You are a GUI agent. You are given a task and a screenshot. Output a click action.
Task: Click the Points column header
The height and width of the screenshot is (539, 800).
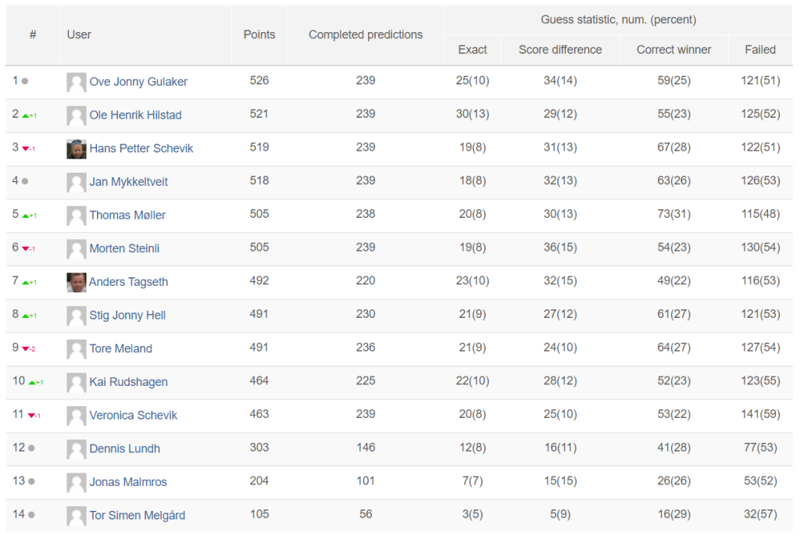(x=259, y=34)
